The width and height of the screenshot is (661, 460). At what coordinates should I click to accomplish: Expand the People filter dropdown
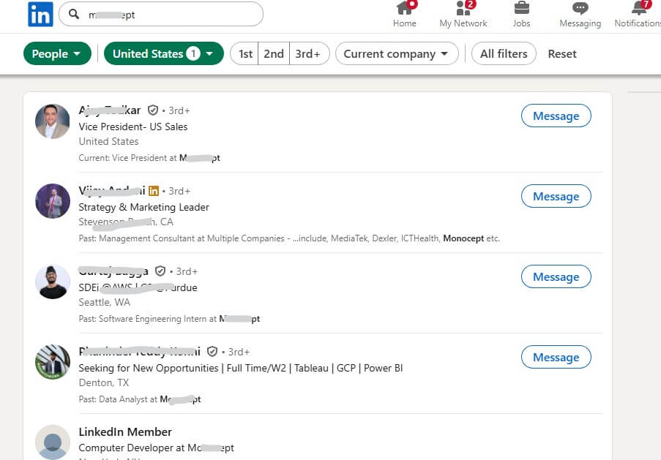point(57,53)
